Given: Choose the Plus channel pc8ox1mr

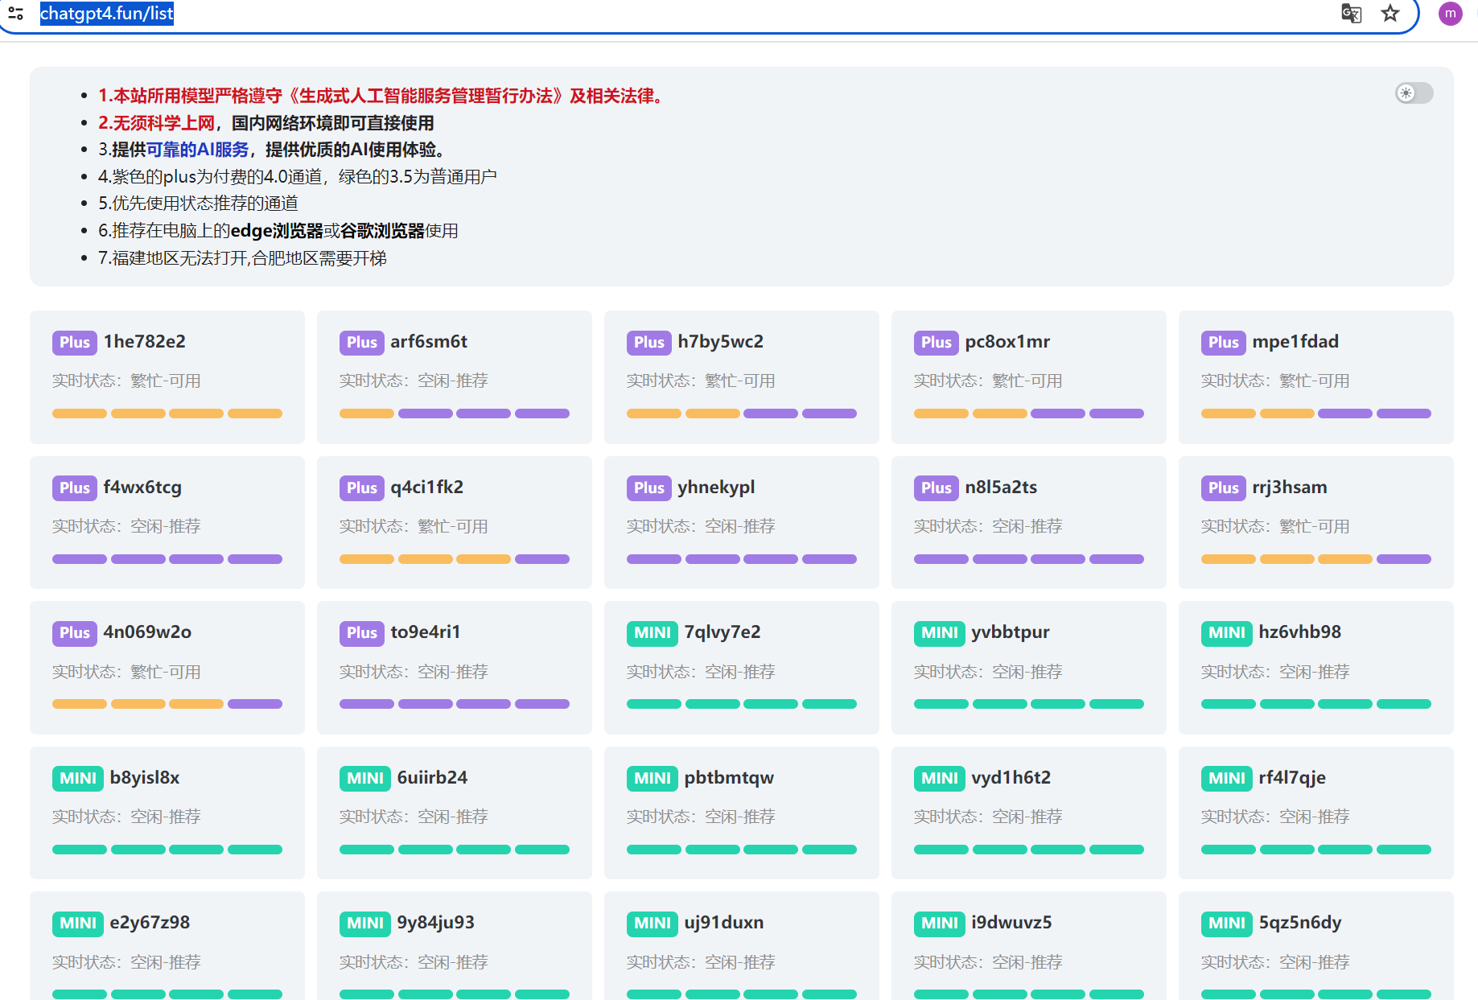Looking at the screenshot, I should click(1029, 377).
